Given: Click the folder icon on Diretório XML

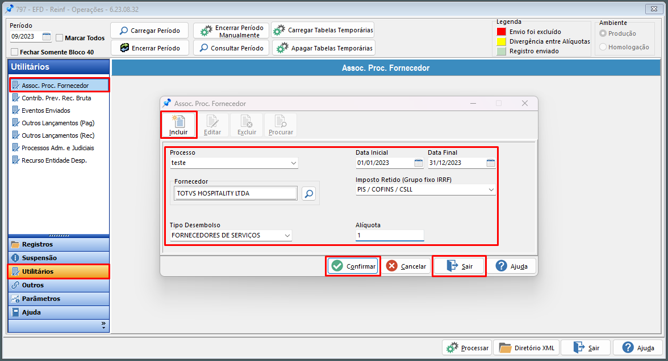Looking at the screenshot, I should click(506, 348).
